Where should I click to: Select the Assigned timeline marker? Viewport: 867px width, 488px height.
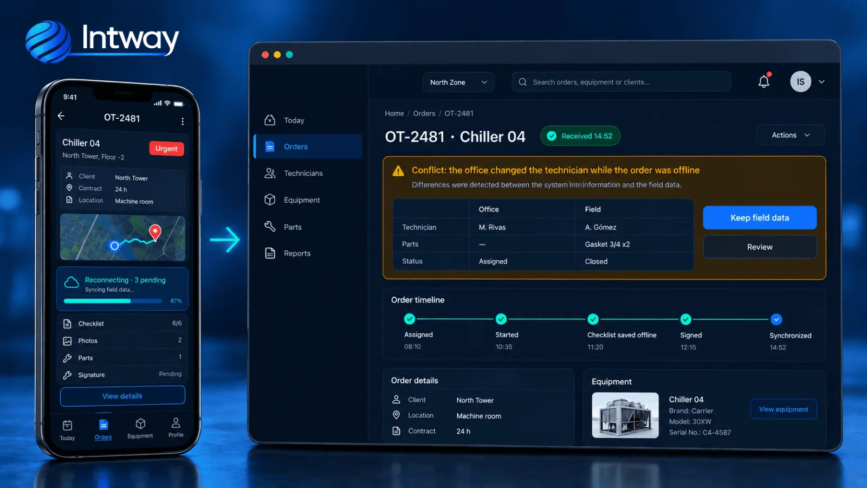410,319
